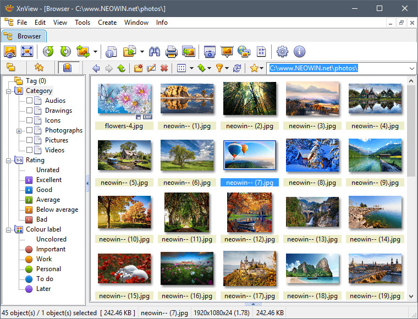Image resolution: width=418 pixels, height=319 pixels.
Task: Click the red X Delete icon
Action: (164, 68)
